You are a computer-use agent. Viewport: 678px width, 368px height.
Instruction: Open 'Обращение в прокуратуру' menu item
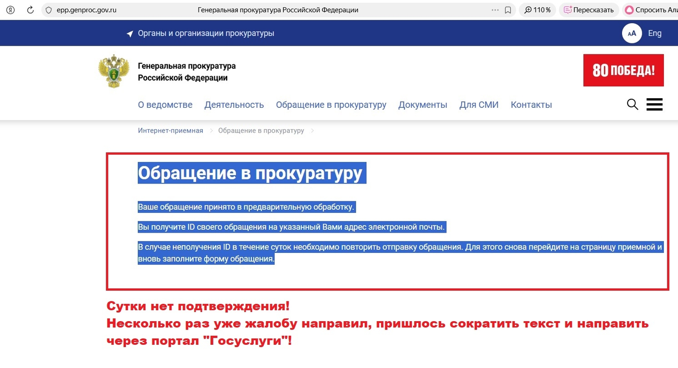331,105
